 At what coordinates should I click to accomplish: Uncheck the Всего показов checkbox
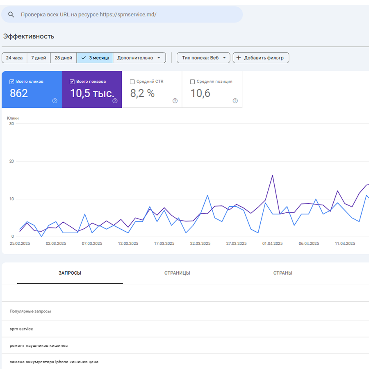(72, 82)
